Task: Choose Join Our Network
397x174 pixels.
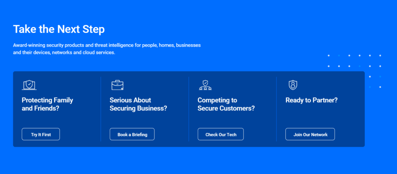Action: [310, 134]
